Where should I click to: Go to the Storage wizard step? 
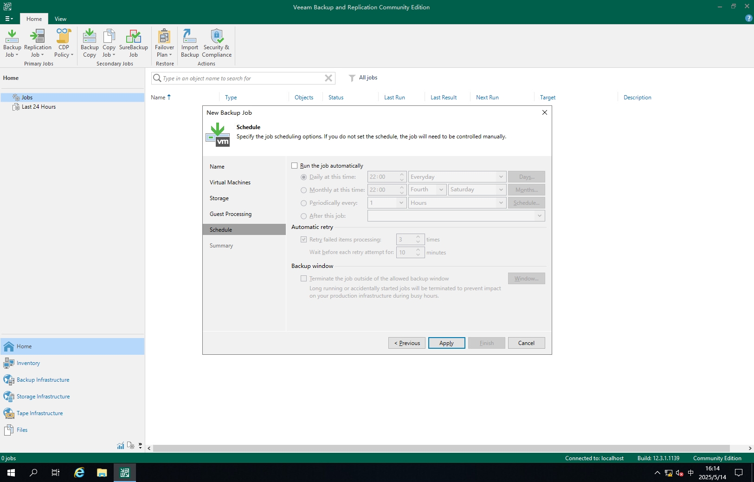point(219,198)
